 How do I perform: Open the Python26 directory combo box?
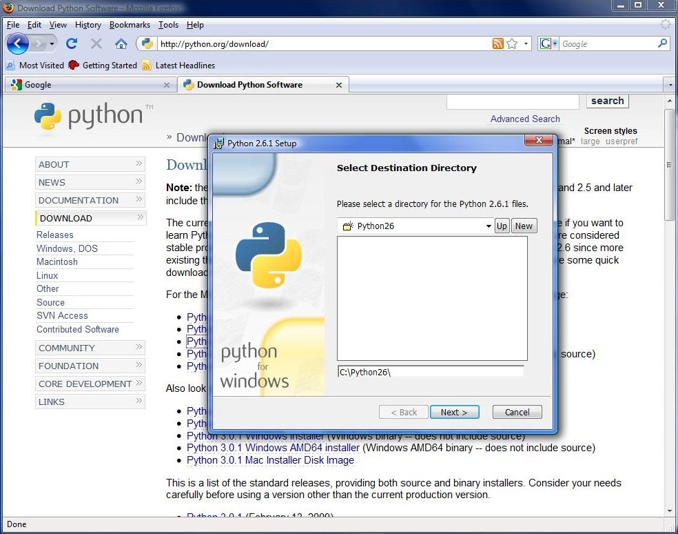click(415, 226)
